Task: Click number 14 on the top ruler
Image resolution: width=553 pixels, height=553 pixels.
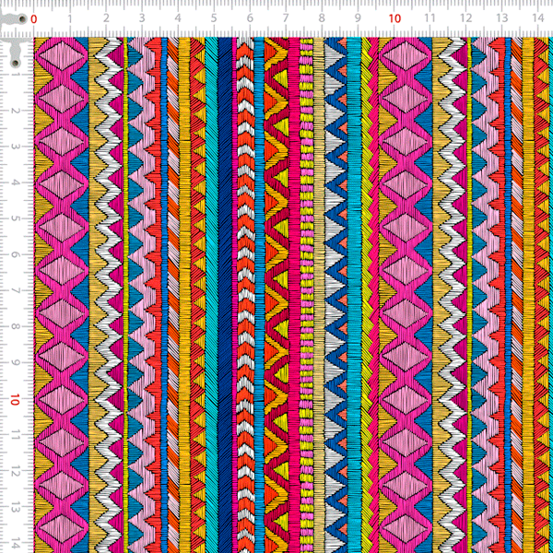Action: [538, 18]
